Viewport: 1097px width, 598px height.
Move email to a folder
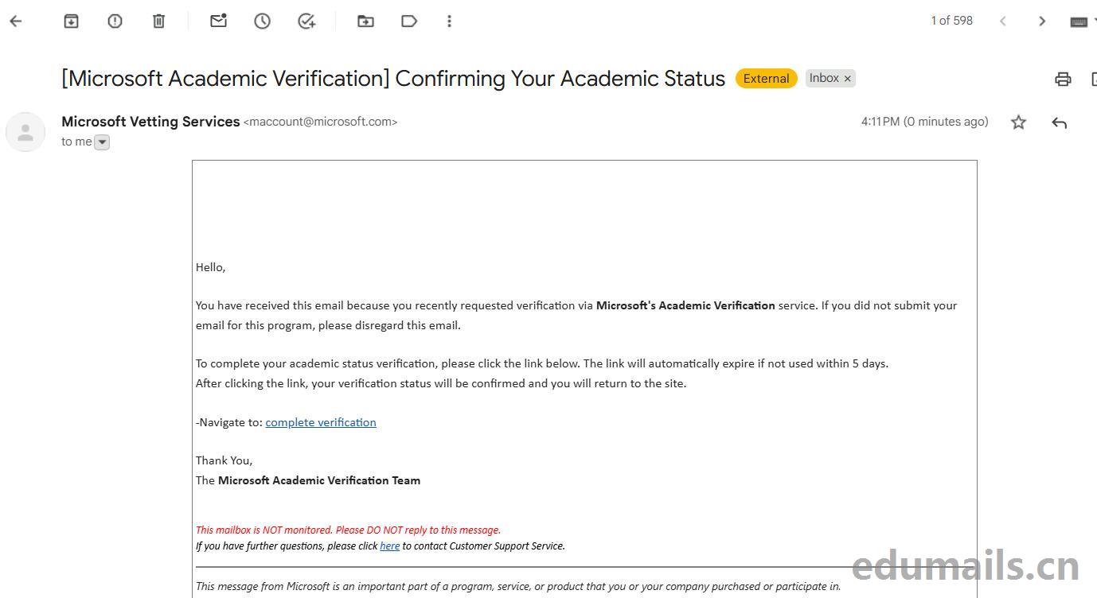coord(365,21)
